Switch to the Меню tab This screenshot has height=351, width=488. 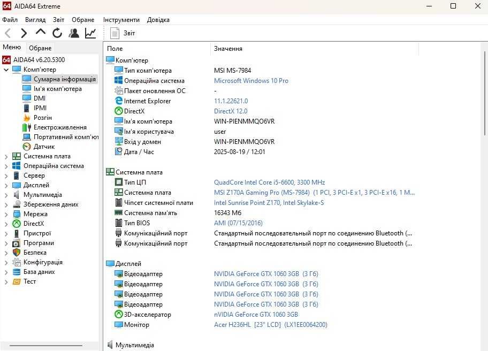click(x=12, y=47)
